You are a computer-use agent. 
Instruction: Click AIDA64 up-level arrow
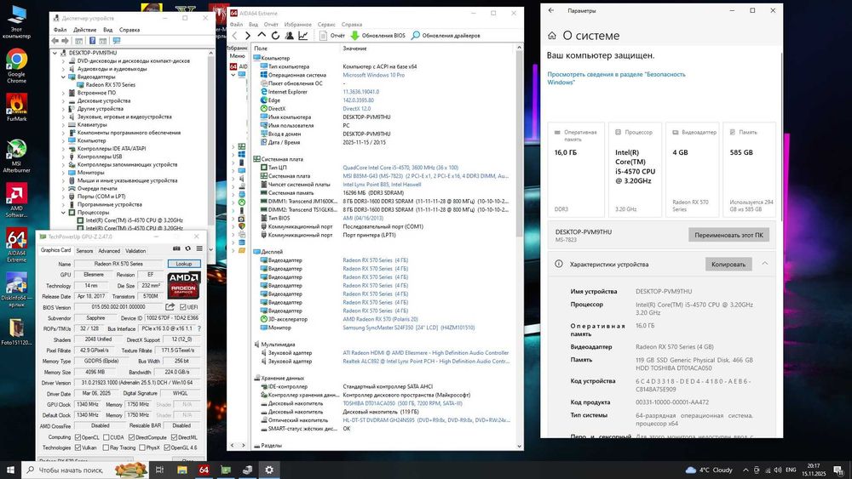(262, 35)
